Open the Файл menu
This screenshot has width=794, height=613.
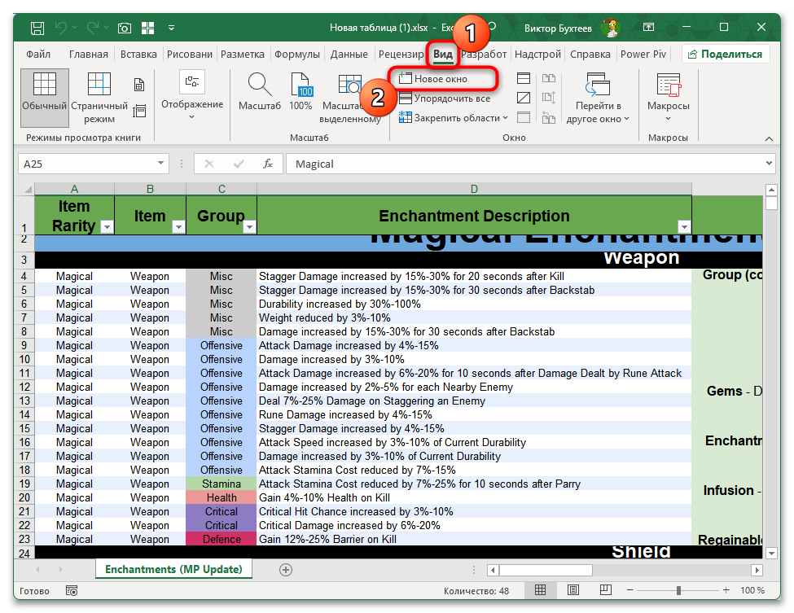38,55
